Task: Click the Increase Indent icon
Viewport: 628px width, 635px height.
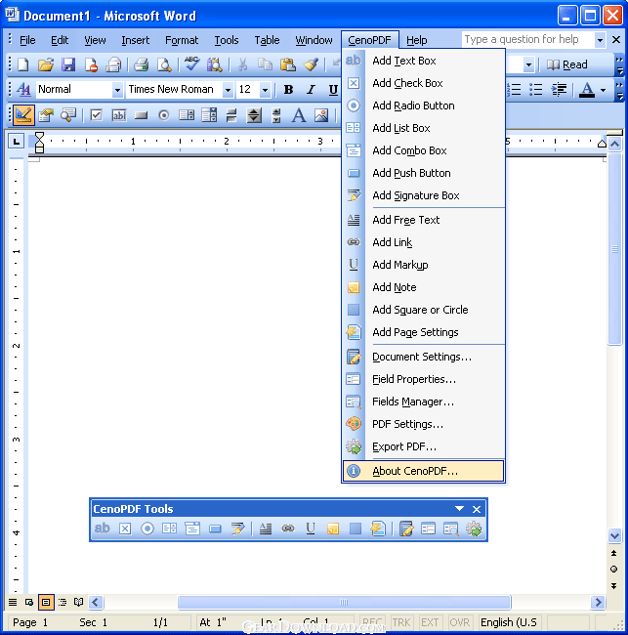Action: (x=559, y=90)
